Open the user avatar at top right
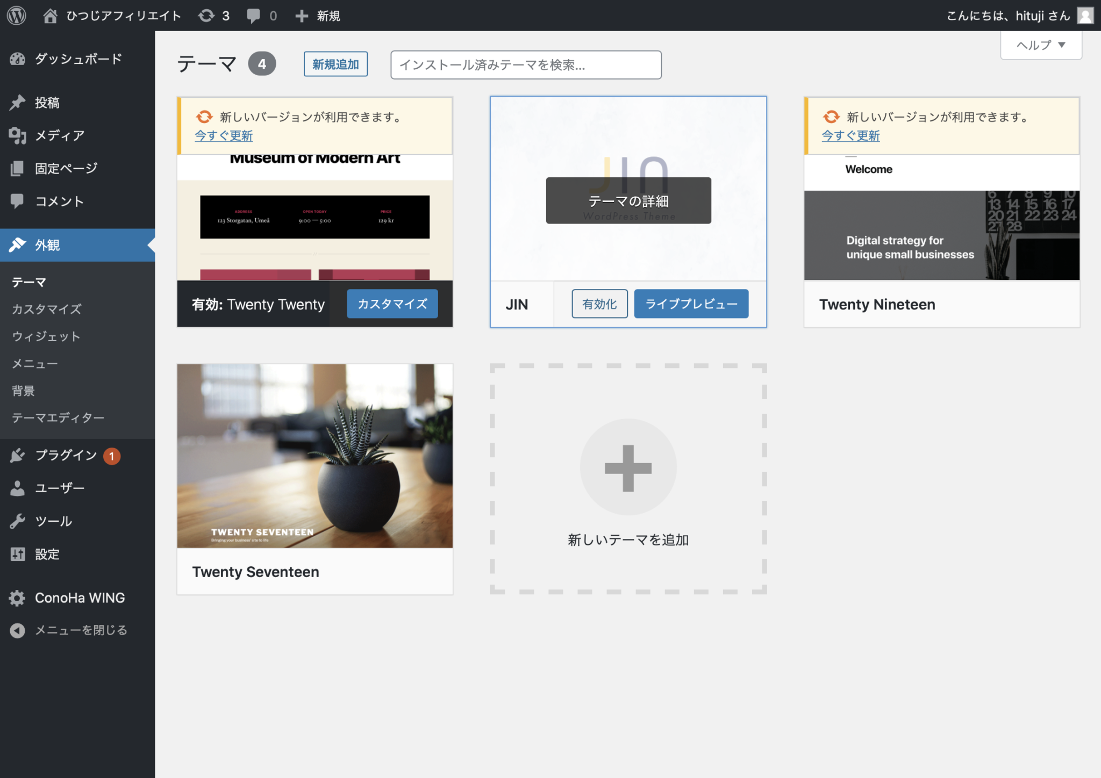This screenshot has width=1101, height=778. (1086, 16)
